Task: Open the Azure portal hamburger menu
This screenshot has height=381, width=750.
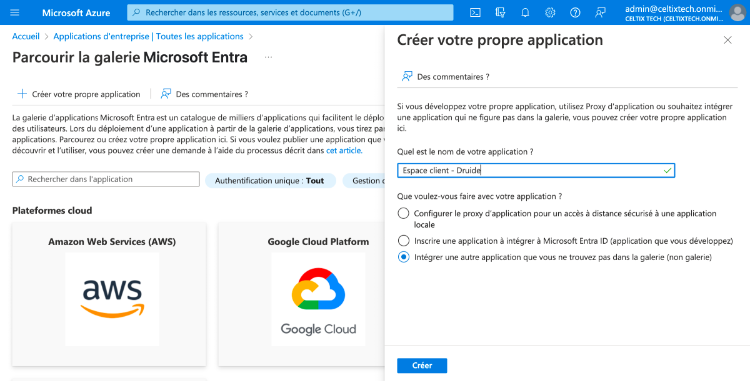Action: pyautogui.click(x=15, y=12)
